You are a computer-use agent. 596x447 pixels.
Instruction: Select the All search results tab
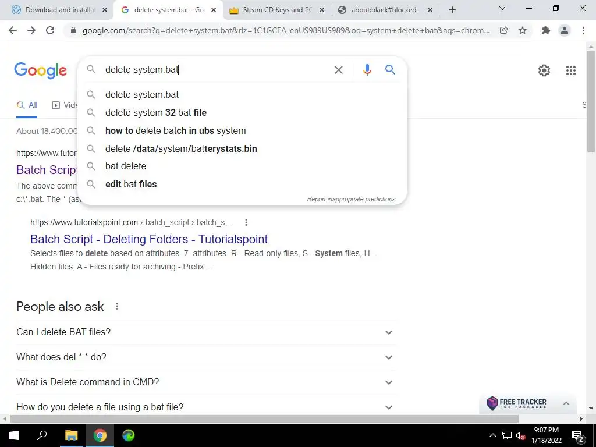[x=27, y=105]
